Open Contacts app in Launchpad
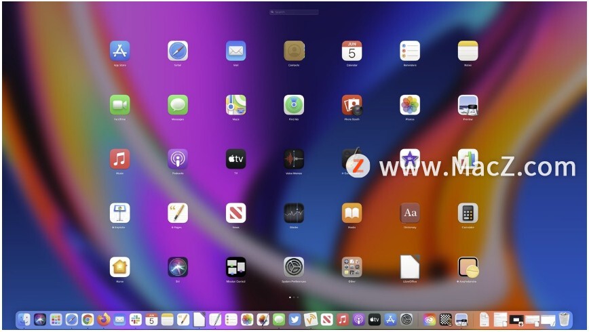The image size is (589, 332). [x=294, y=51]
